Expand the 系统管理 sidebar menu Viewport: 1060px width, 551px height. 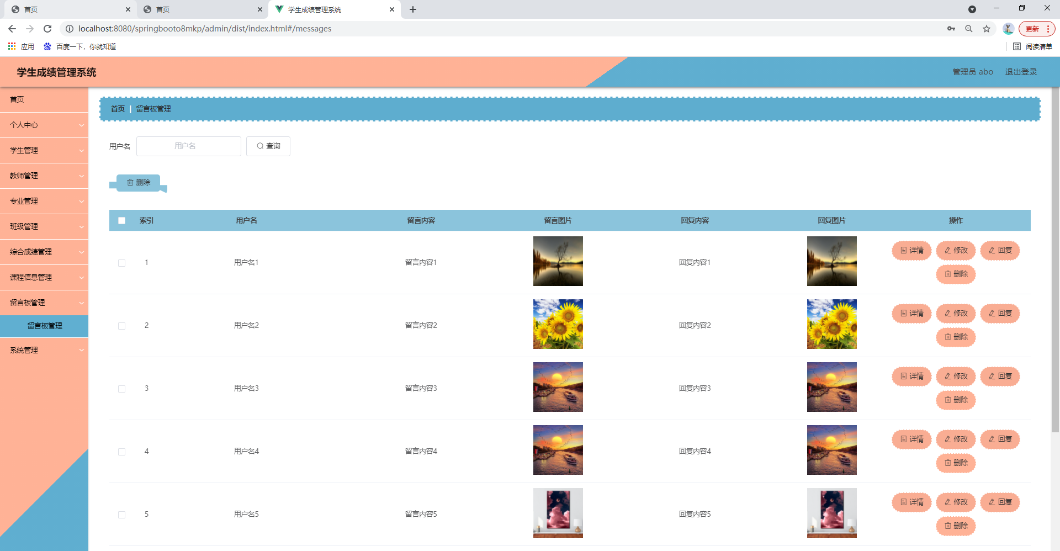pyautogui.click(x=44, y=350)
